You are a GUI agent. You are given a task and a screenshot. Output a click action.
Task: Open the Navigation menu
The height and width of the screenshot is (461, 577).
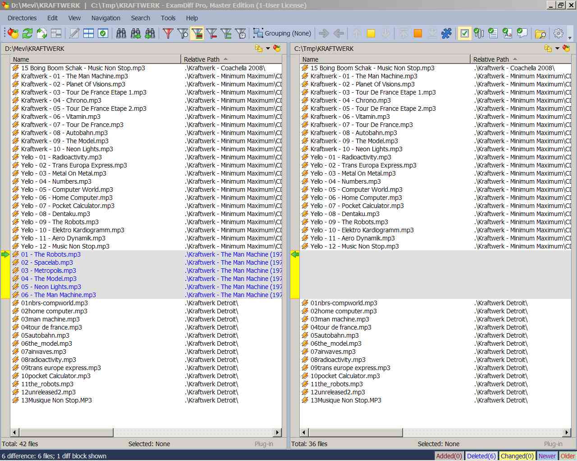pos(106,18)
